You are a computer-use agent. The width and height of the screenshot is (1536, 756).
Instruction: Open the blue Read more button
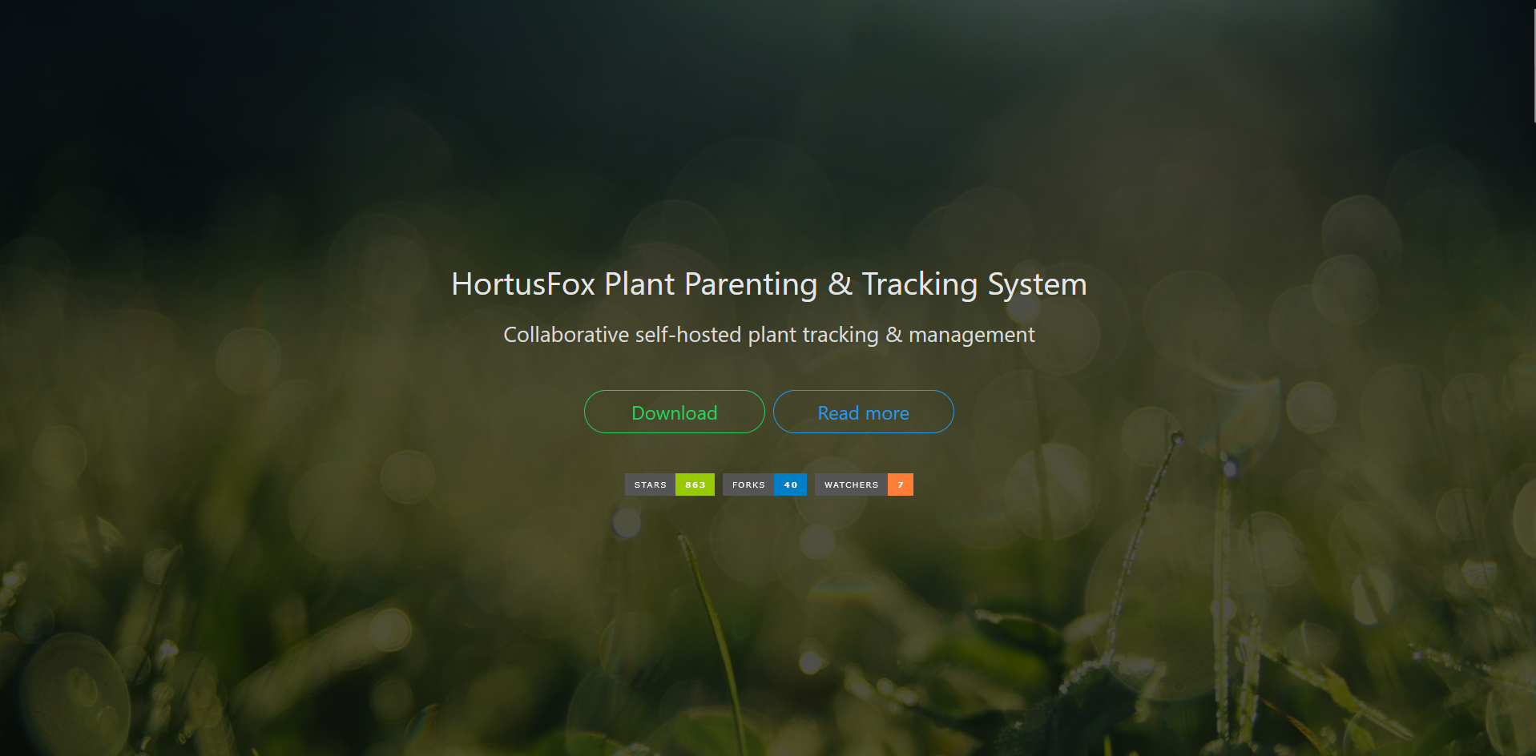[863, 412]
